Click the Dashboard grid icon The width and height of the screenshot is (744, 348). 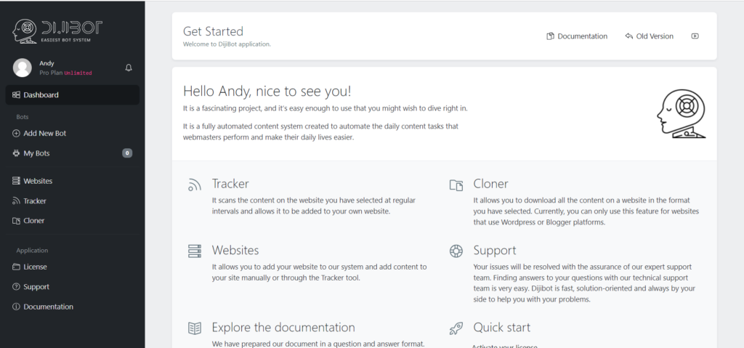tap(16, 95)
